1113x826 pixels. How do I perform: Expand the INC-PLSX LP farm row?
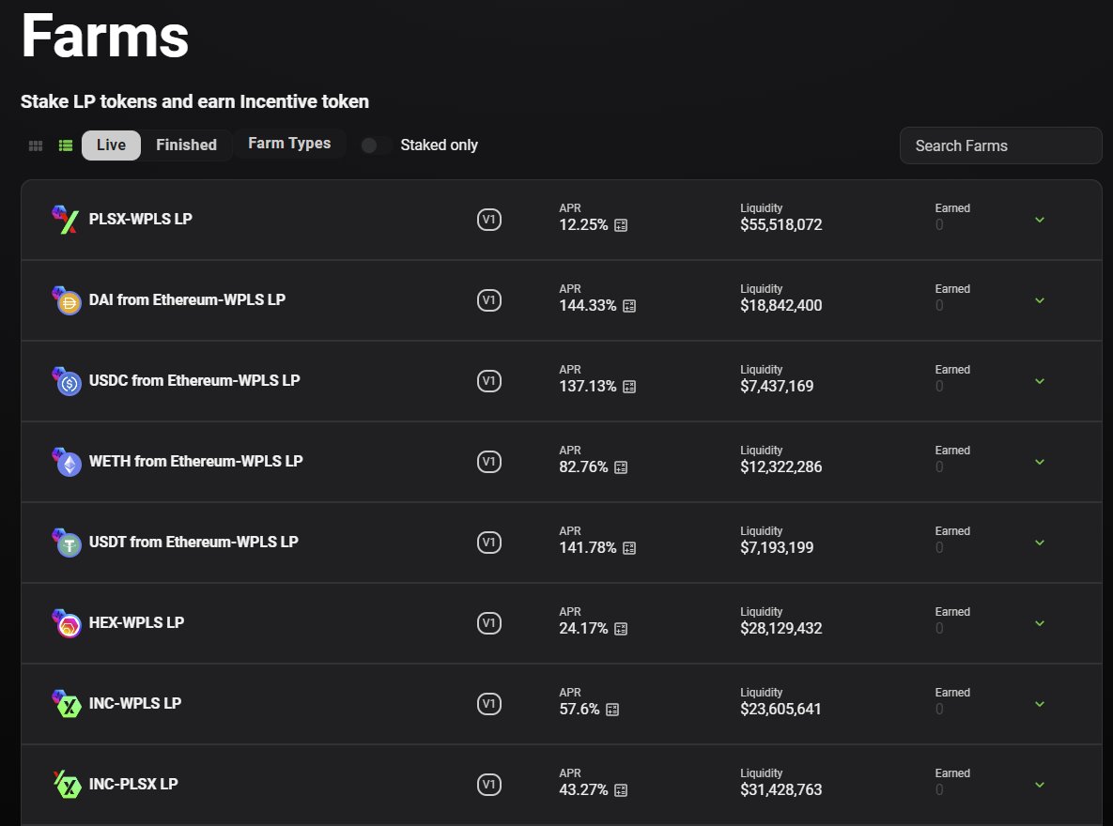(1039, 785)
